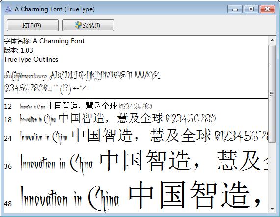Click the 打印(P) print button

pyautogui.click(x=33, y=26)
